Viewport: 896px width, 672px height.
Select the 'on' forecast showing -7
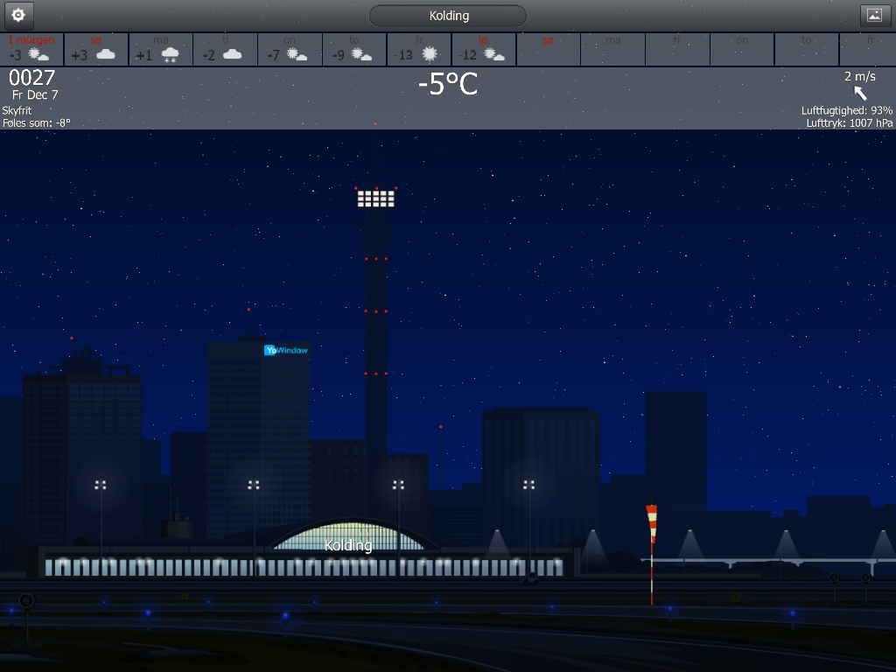click(x=290, y=49)
